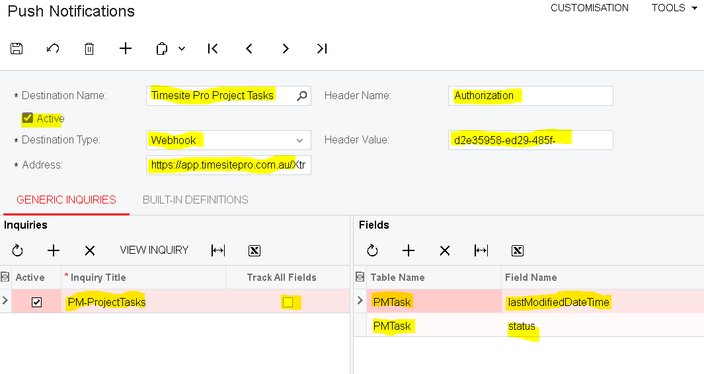Click the Delete trash can icon
The width and height of the screenshot is (704, 374).
[89, 48]
